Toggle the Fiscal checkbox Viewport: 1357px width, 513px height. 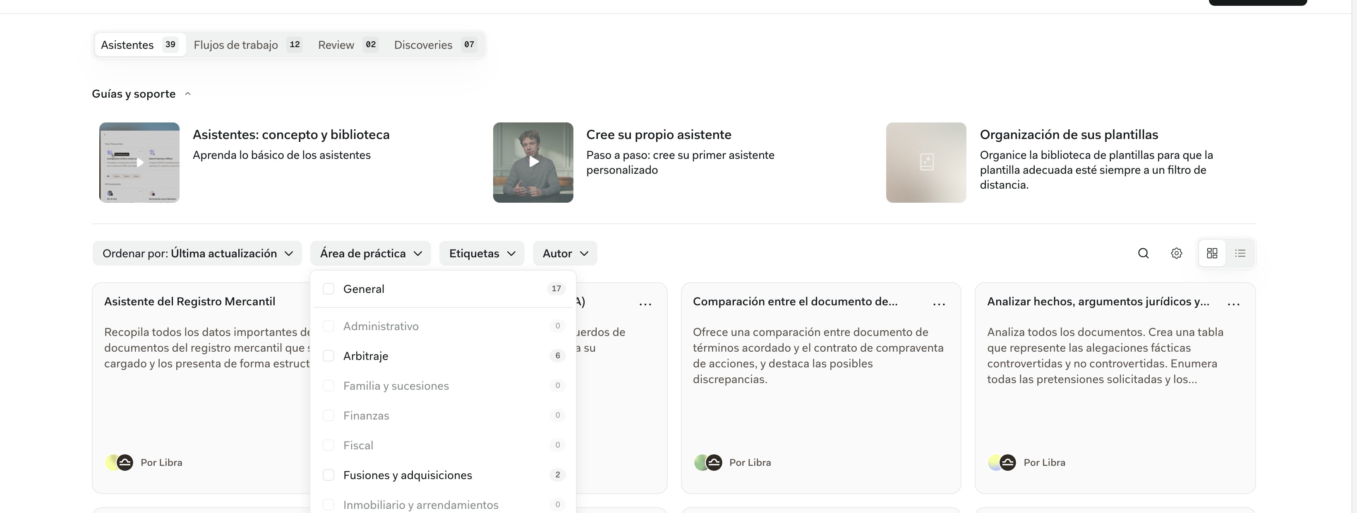coord(328,445)
